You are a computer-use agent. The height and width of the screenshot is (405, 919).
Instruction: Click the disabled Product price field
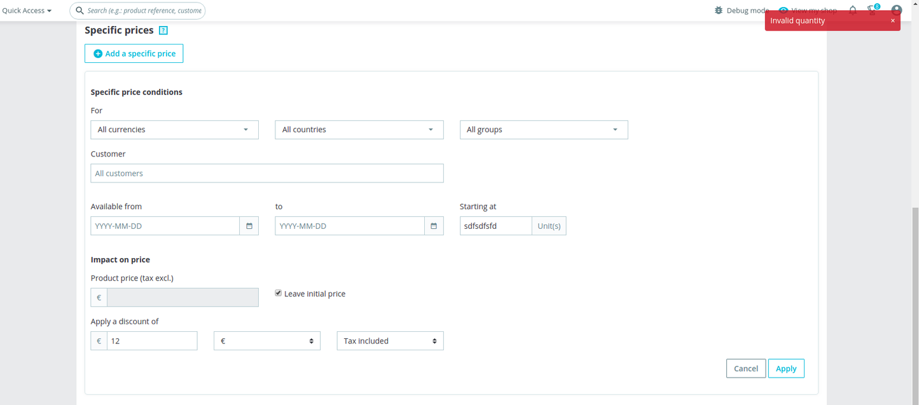(183, 298)
